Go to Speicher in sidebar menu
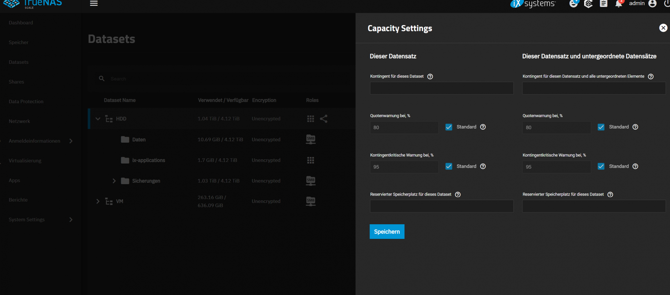Viewport: 670px width, 295px height. click(x=18, y=43)
